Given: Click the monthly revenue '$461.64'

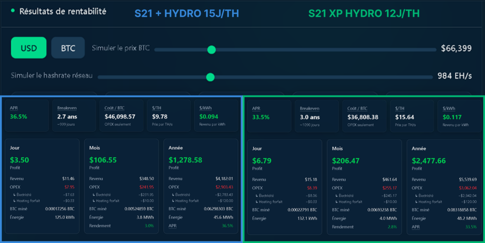Looking at the screenshot, I should click(x=389, y=180).
